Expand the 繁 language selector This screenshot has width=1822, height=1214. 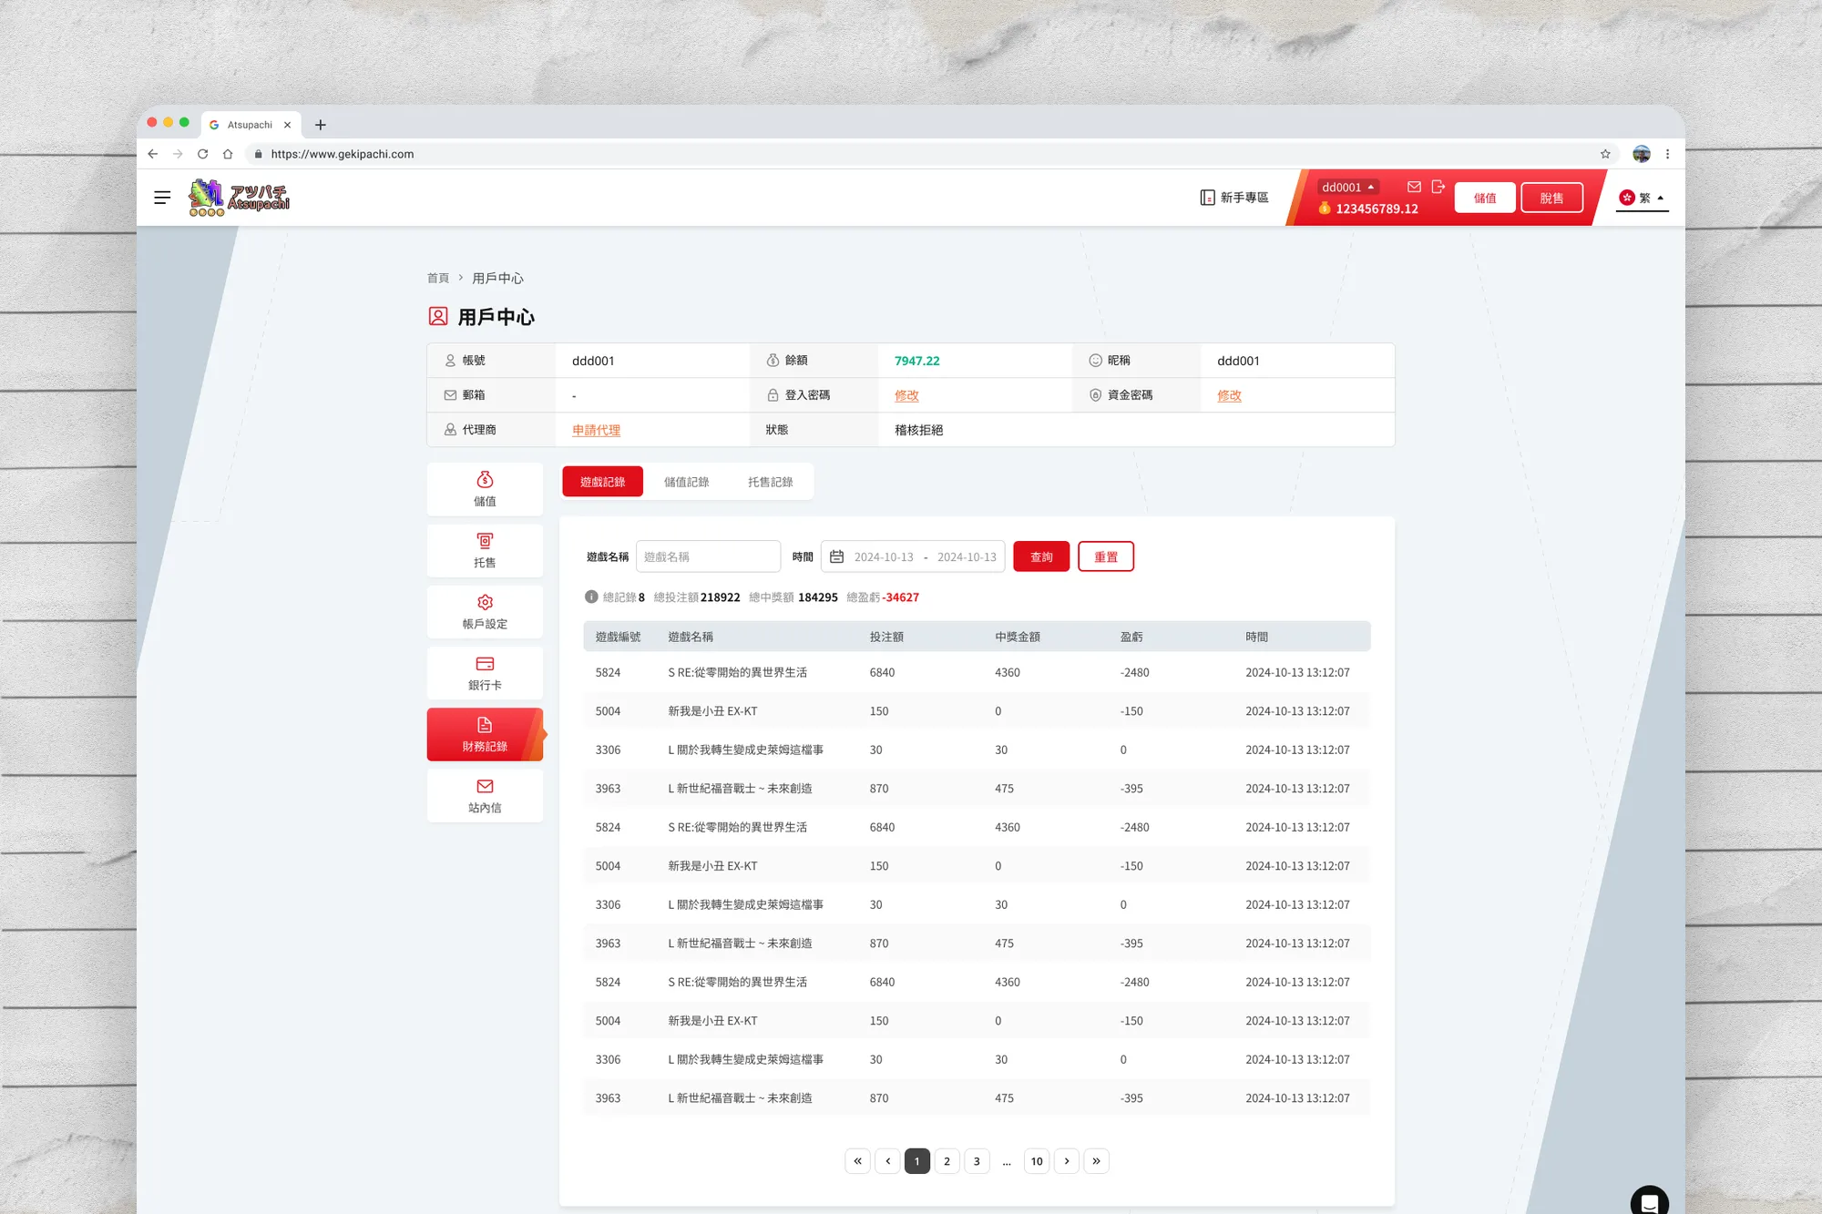pyautogui.click(x=1642, y=198)
